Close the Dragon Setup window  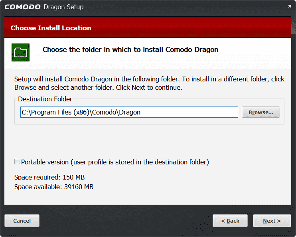coord(290,6)
